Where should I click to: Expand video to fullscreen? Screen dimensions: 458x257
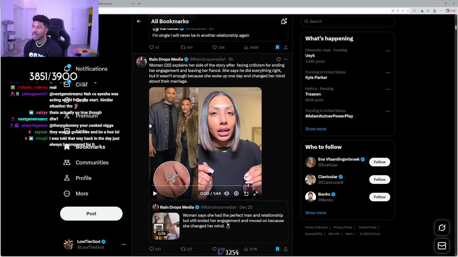[x=255, y=193]
